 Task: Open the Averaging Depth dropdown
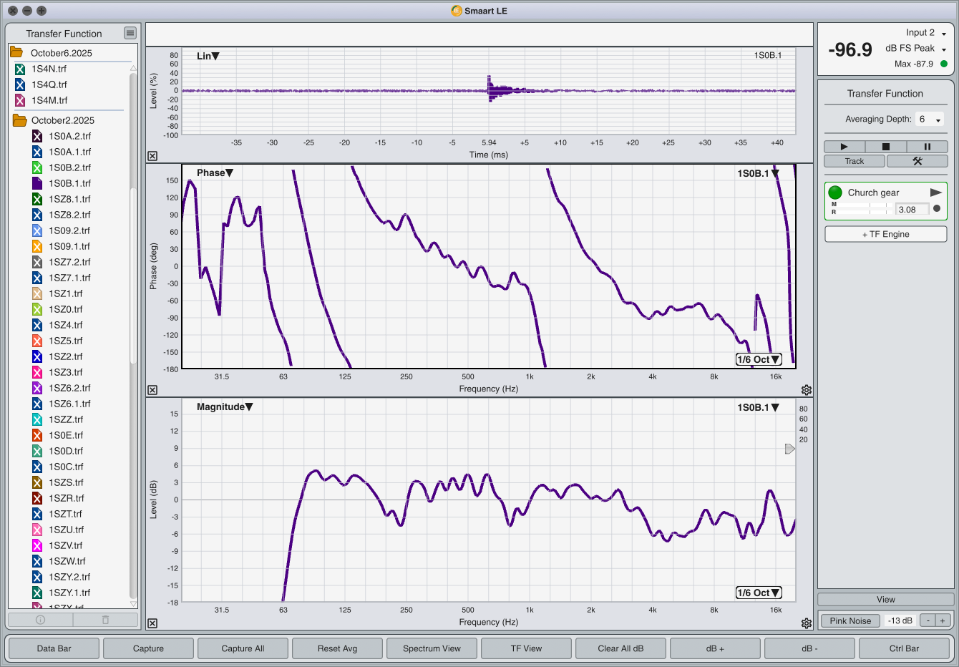click(x=930, y=120)
